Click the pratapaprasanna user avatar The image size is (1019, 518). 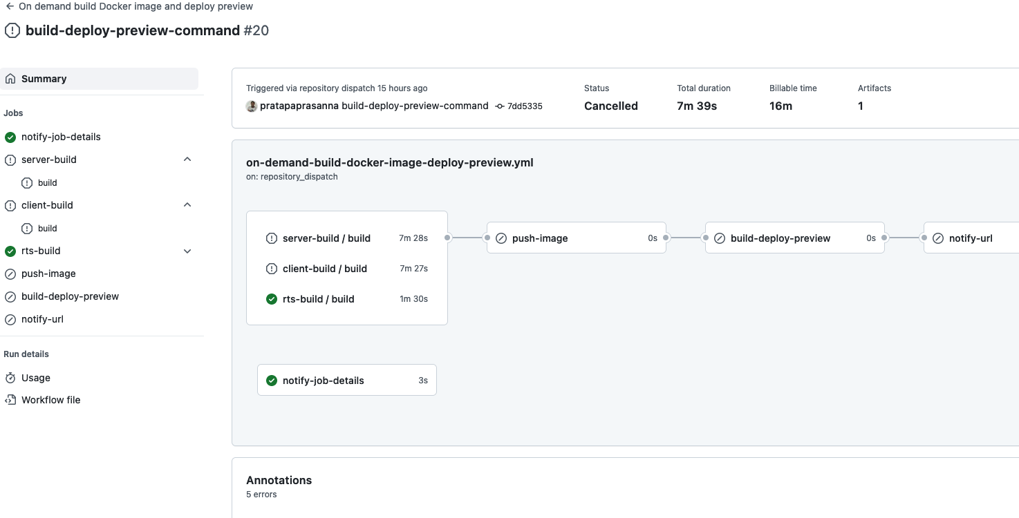coord(252,106)
